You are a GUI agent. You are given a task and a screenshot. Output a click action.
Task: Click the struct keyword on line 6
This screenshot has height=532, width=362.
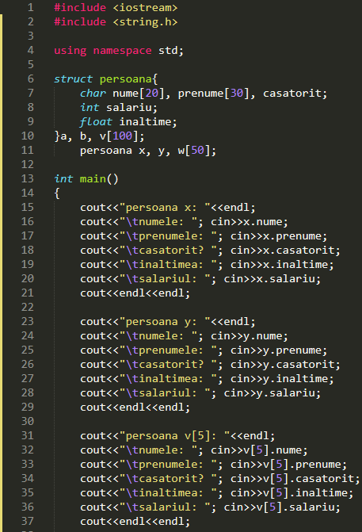pyautogui.click(x=73, y=78)
